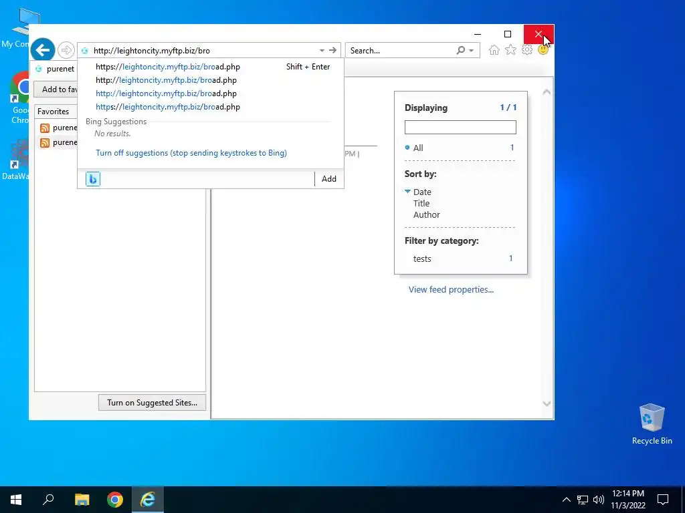Open the first purenet RSS feed item
Screen dimensions: 685x513
tap(59, 128)
